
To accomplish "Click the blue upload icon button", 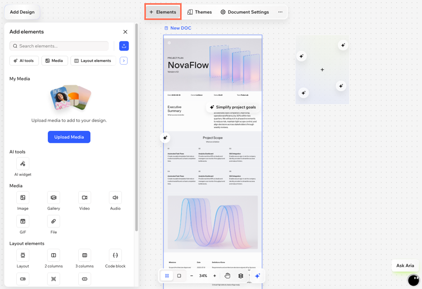I will pyautogui.click(x=124, y=46).
